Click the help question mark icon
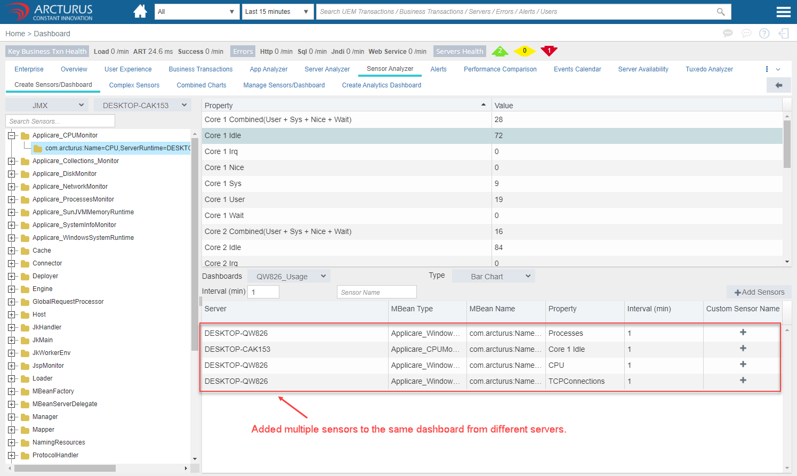Image resolution: width=797 pixels, height=476 pixels. (764, 34)
